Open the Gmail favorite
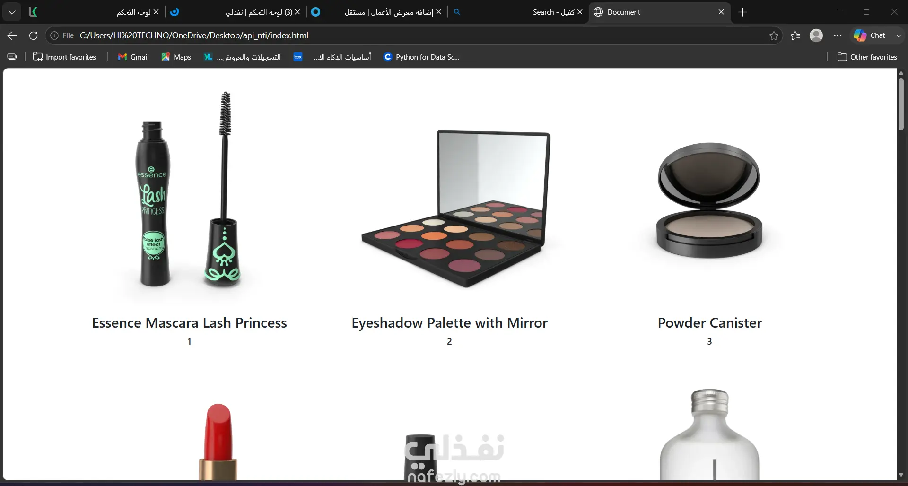Viewport: 908px width, 486px height. pyautogui.click(x=133, y=57)
